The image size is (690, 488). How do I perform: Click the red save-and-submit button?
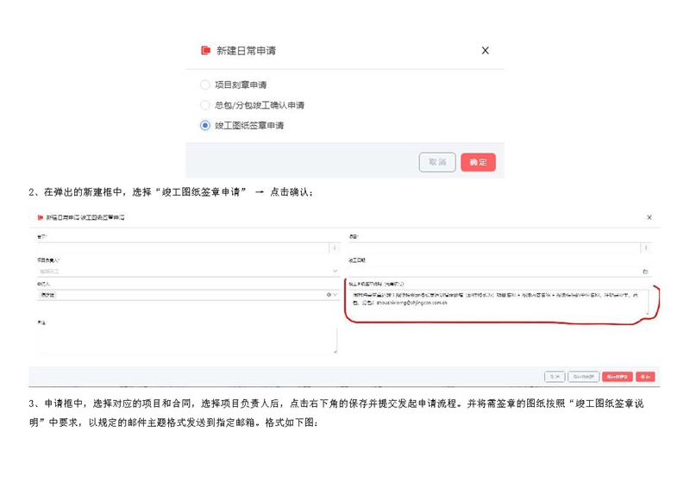pos(617,377)
